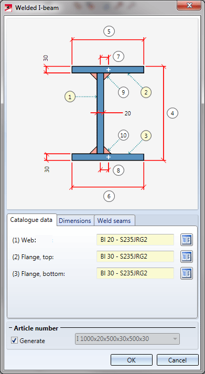Image resolution: width=205 pixels, height=374 pixels.
Task: Click circled marker 5 top flange width
Action: (x=109, y=31)
